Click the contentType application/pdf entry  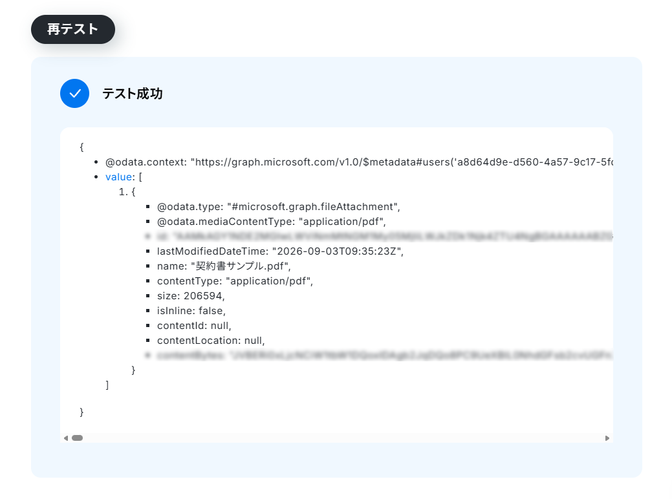(235, 281)
